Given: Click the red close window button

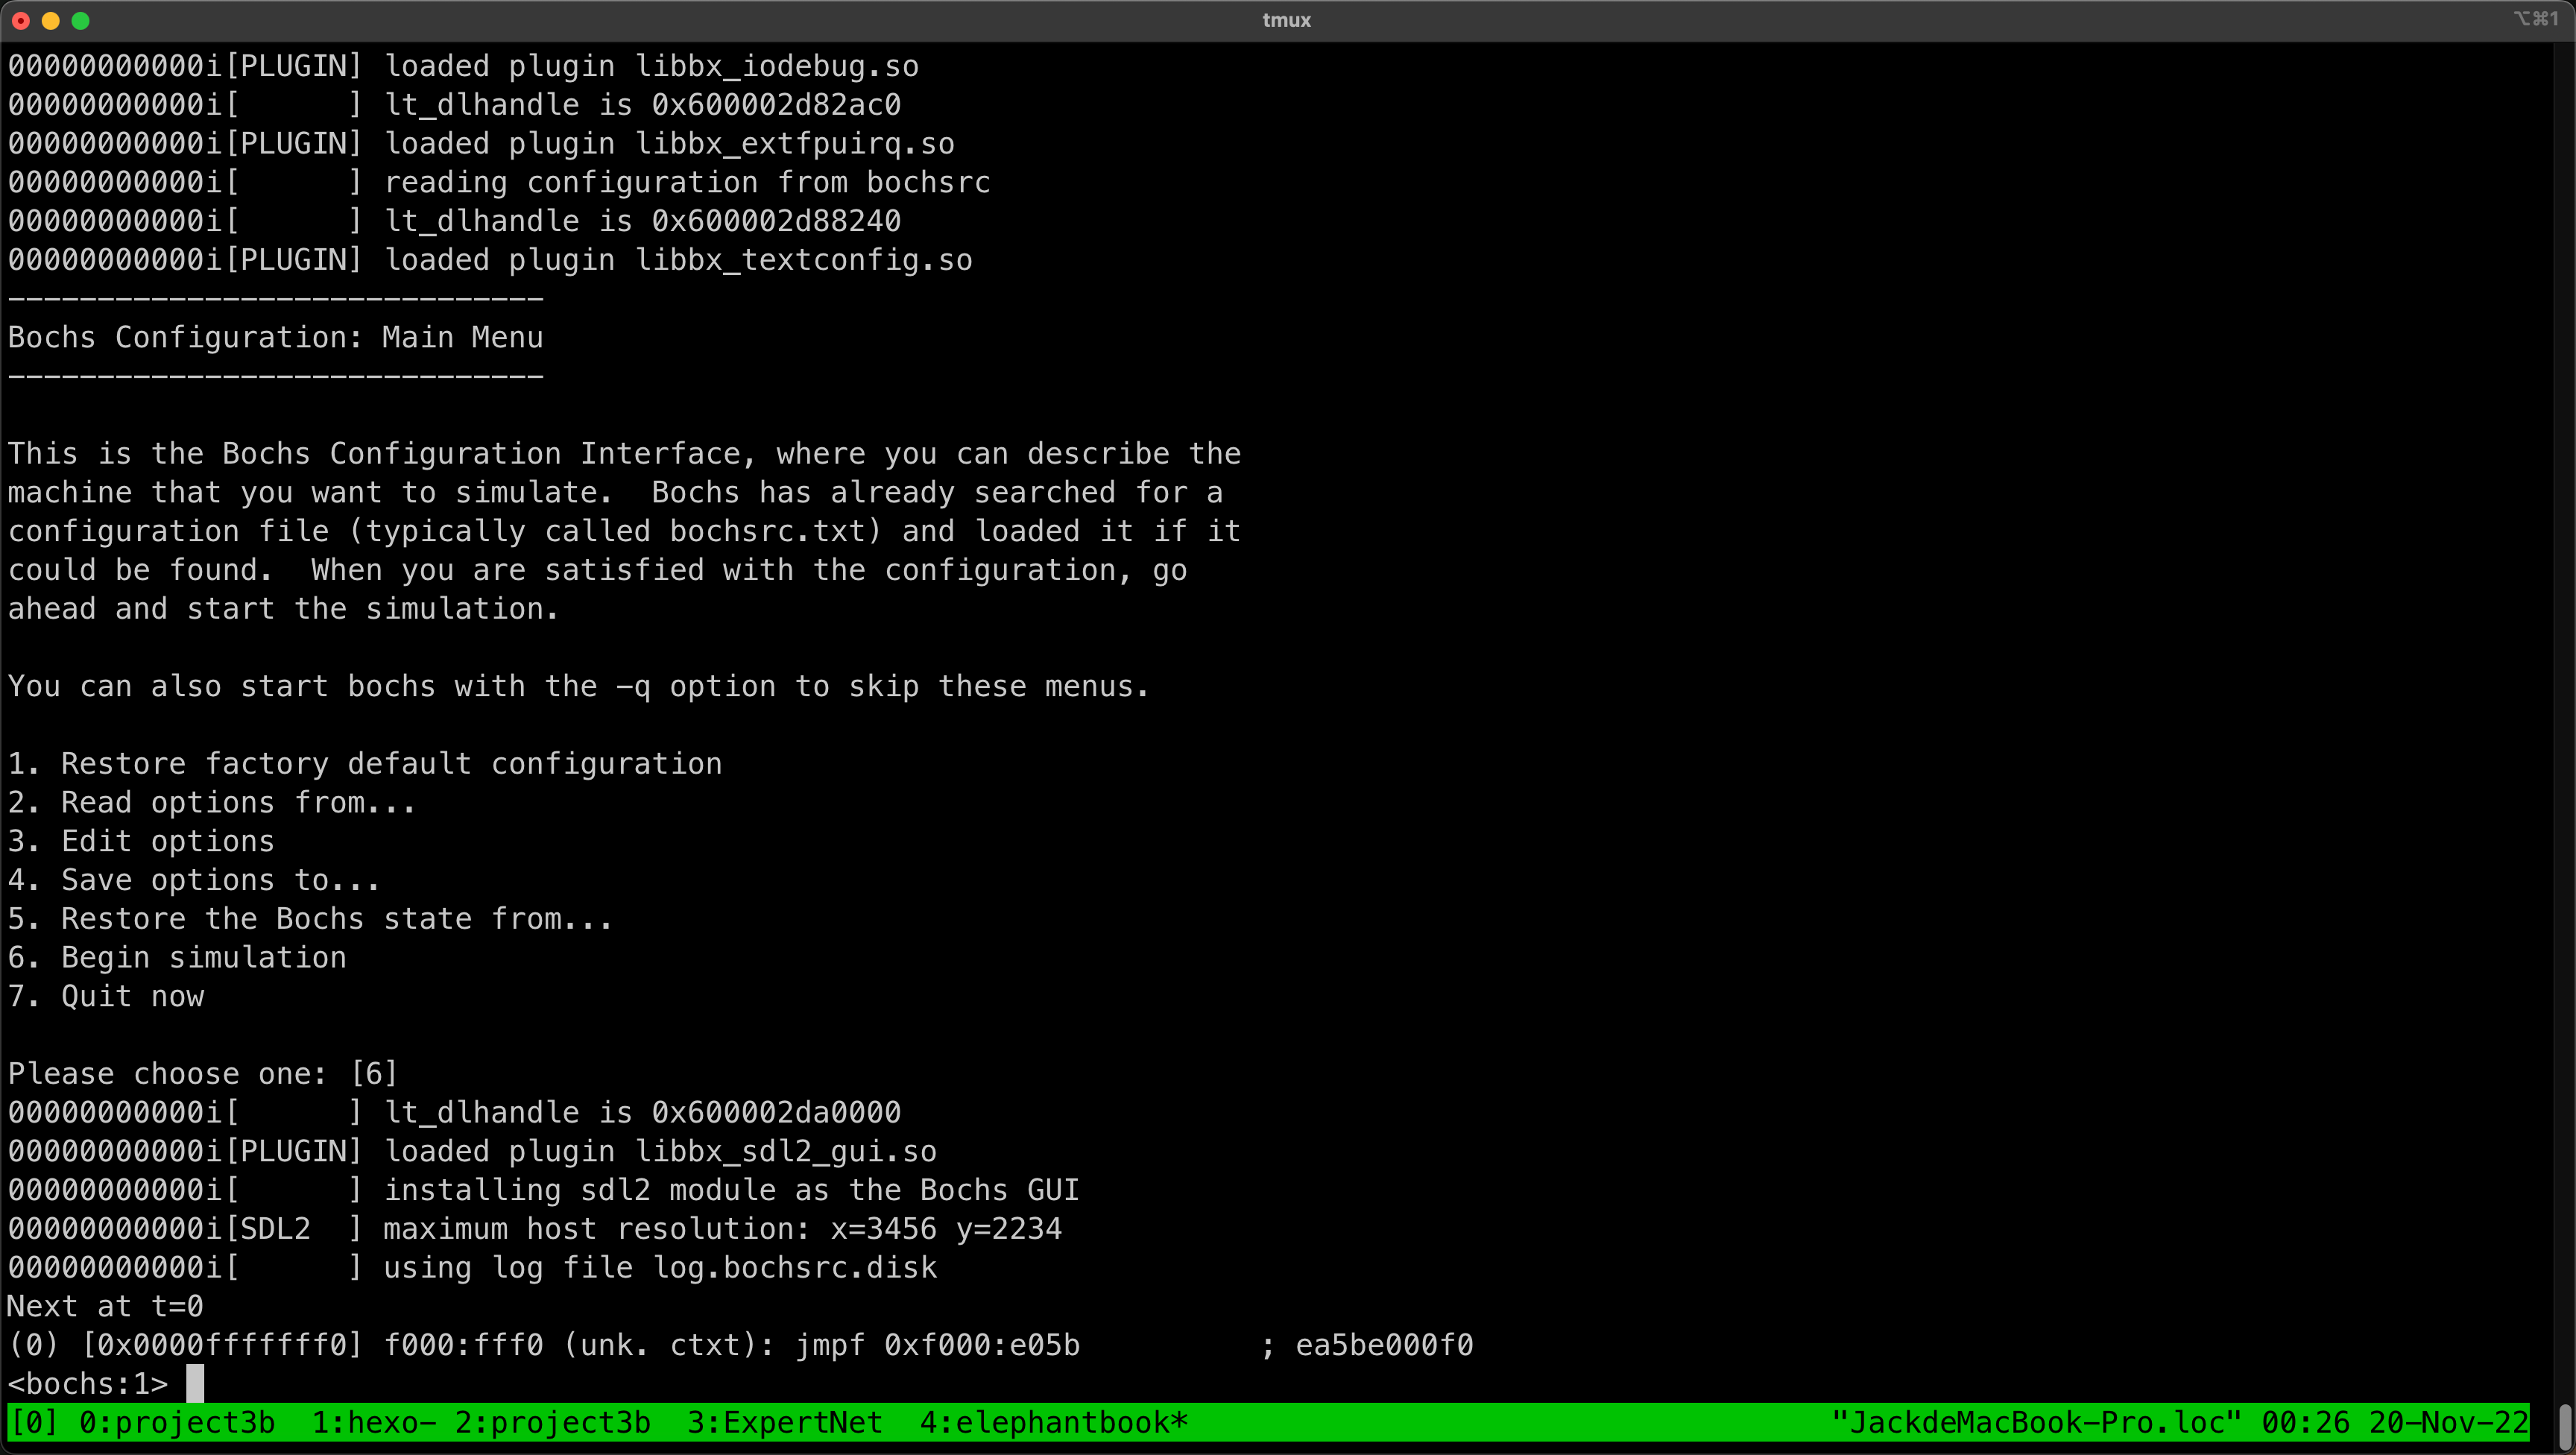Looking at the screenshot, I should [x=21, y=20].
